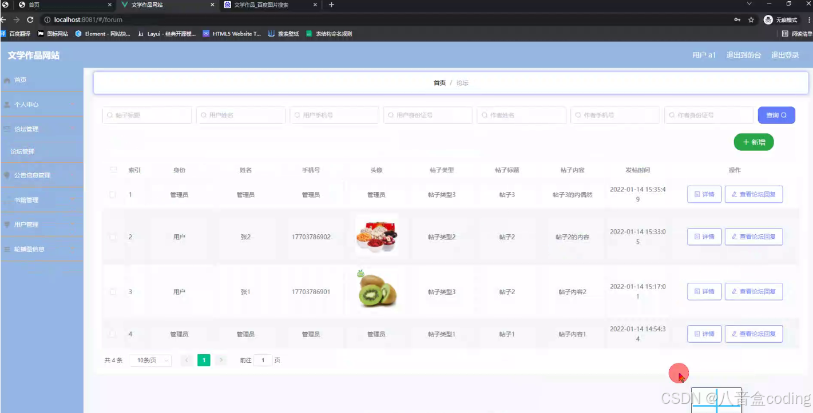The height and width of the screenshot is (413, 813).
Task: Click 首页 in the breadcrumb
Action: click(439, 83)
